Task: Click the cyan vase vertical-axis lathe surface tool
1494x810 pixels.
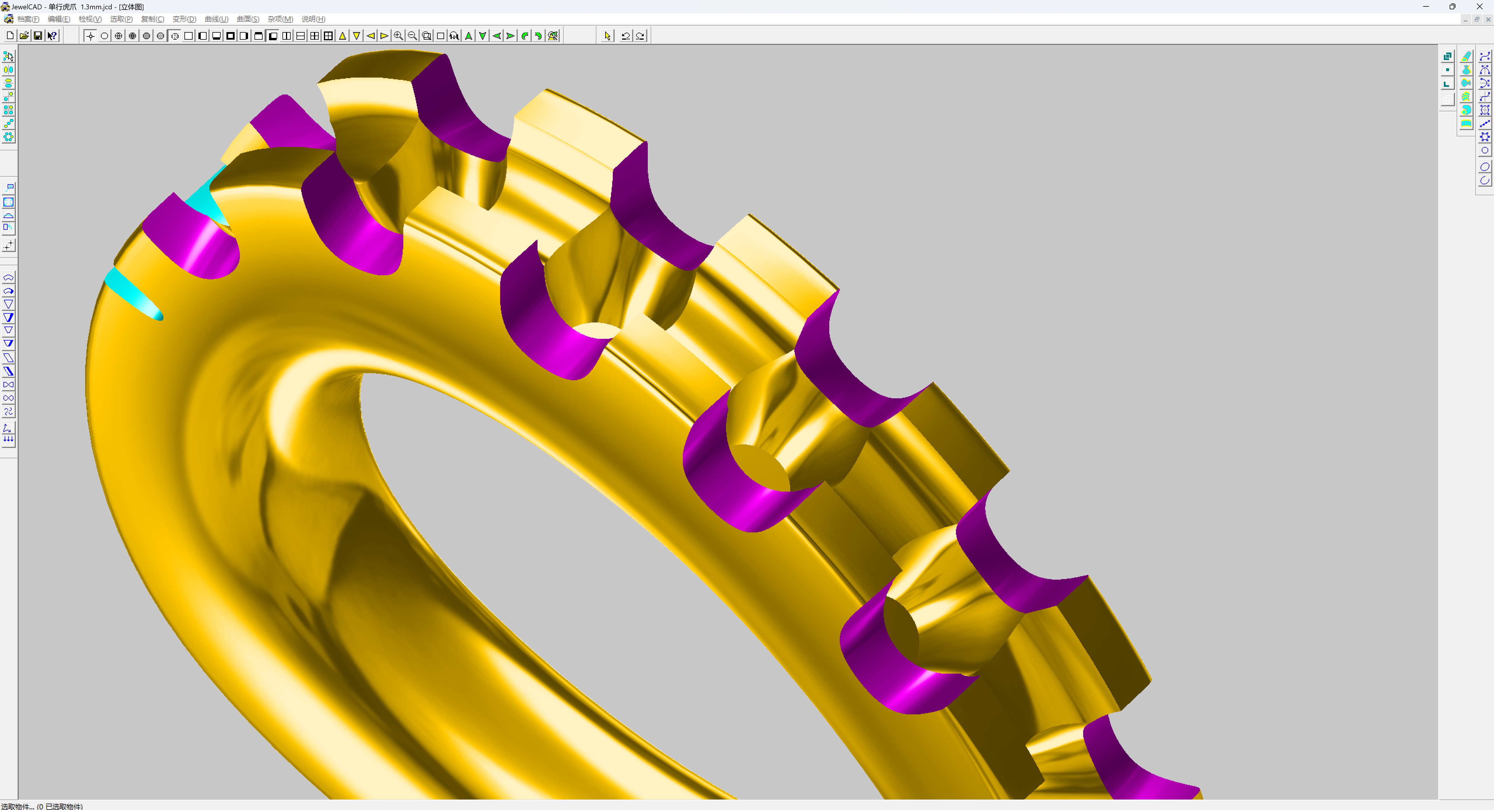Action: [x=1466, y=69]
